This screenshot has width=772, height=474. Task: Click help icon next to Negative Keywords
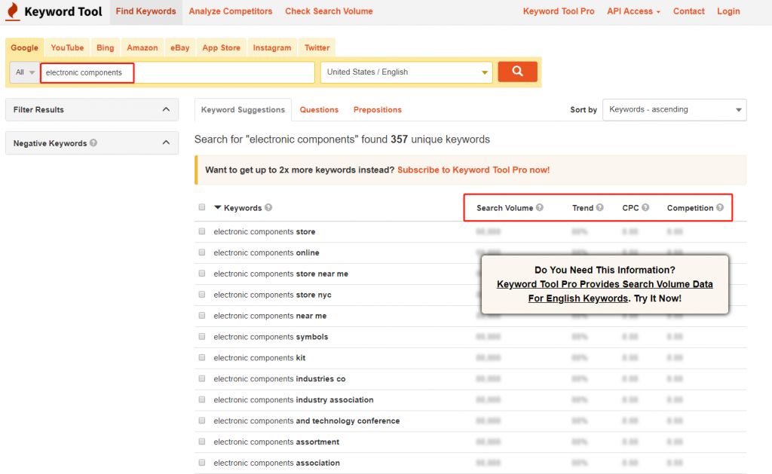click(x=93, y=142)
